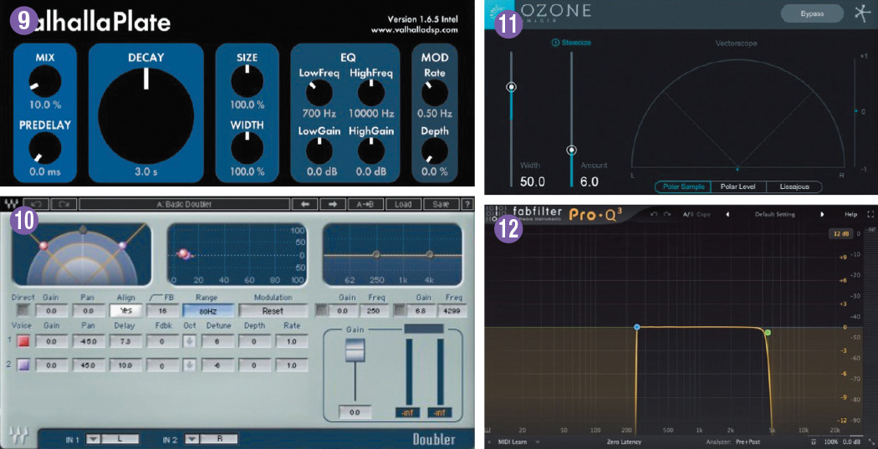Click the redo icon in Pro-Q 3

point(666,214)
